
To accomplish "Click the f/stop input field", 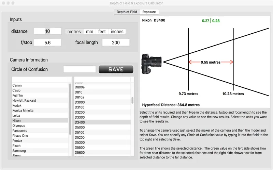I will pos(47,42).
